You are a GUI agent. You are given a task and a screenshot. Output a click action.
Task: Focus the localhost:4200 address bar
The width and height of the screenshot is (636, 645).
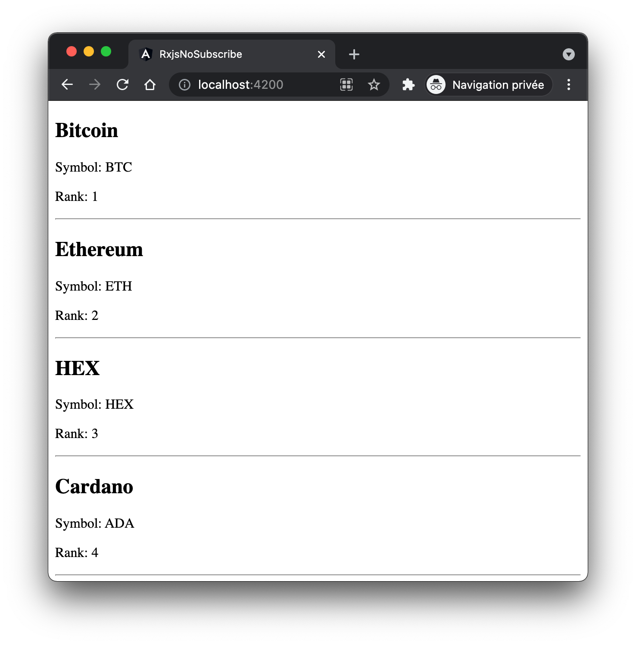[x=259, y=85]
